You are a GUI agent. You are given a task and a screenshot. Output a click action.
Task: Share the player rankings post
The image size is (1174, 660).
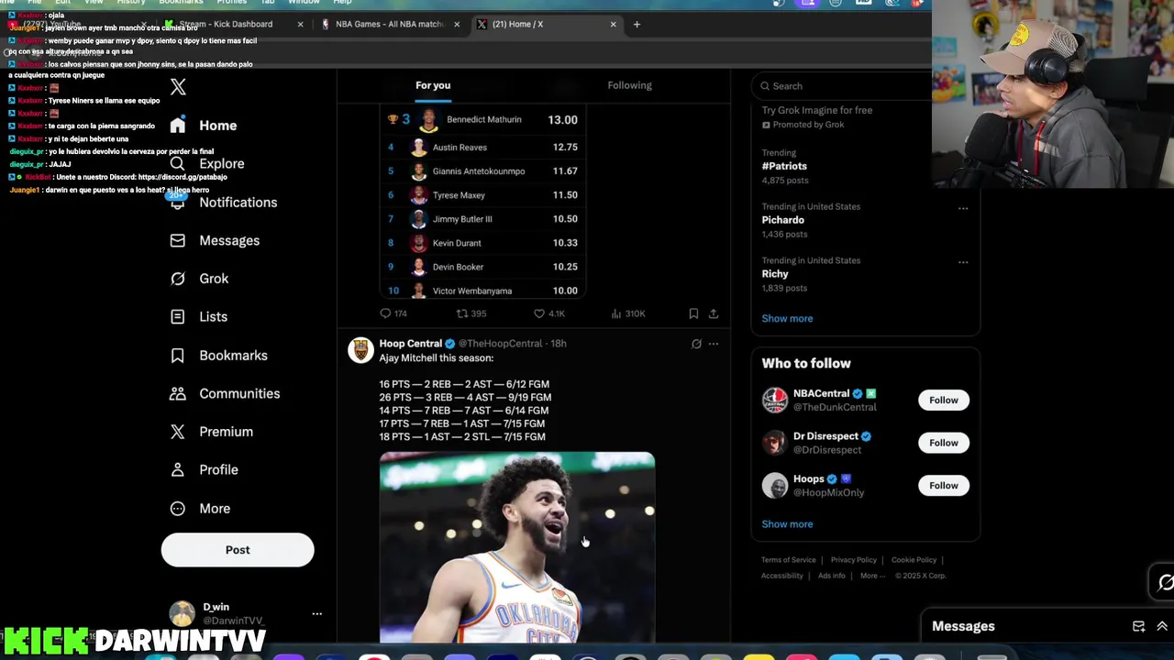point(714,313)
